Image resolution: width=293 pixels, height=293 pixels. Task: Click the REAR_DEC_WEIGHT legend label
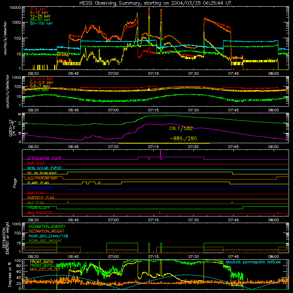(x=45, y=241)
